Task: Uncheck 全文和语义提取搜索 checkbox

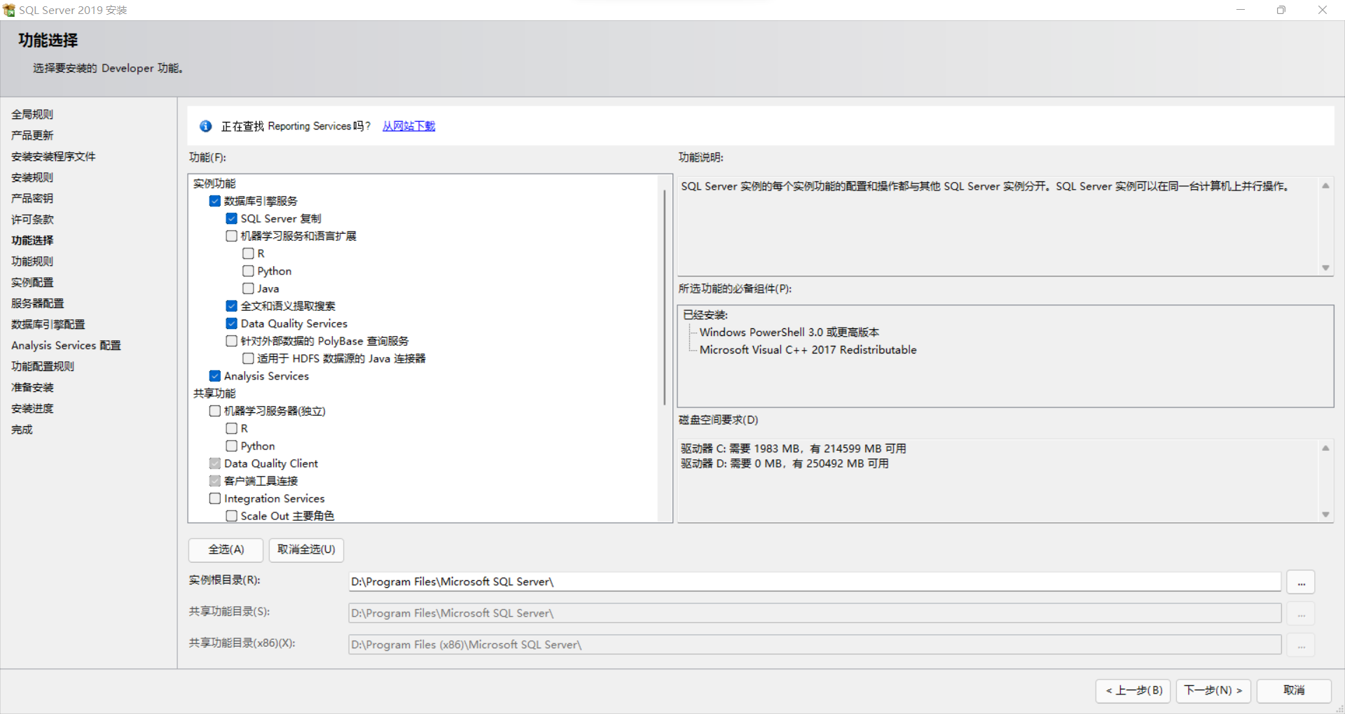Action: [232, 306]
